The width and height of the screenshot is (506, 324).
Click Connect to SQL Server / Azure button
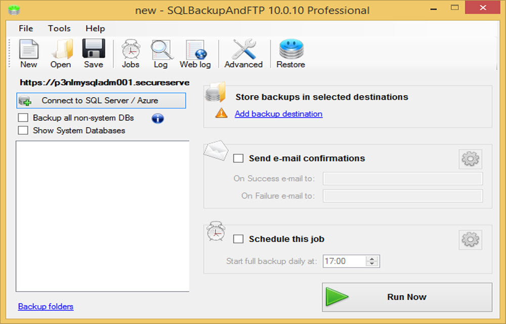[101, 101]
